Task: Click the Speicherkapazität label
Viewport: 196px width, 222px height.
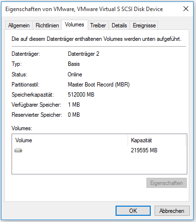Action: pyautogui.click(x=33, y=95)
